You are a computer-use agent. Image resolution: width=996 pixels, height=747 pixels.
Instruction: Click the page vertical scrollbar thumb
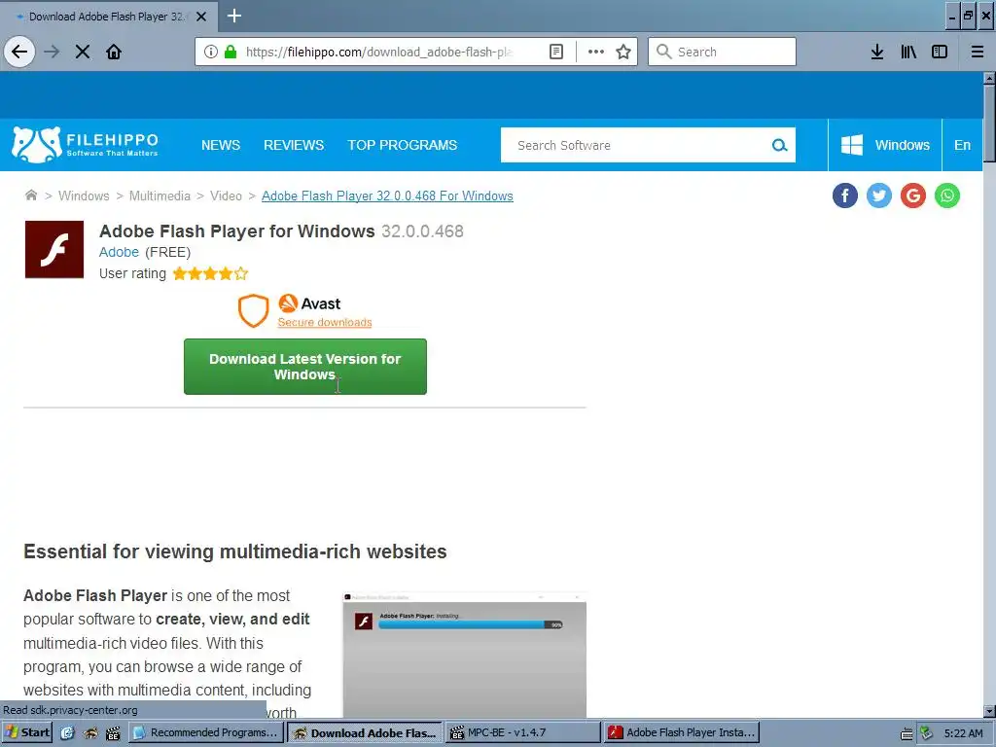coord(989,124)
